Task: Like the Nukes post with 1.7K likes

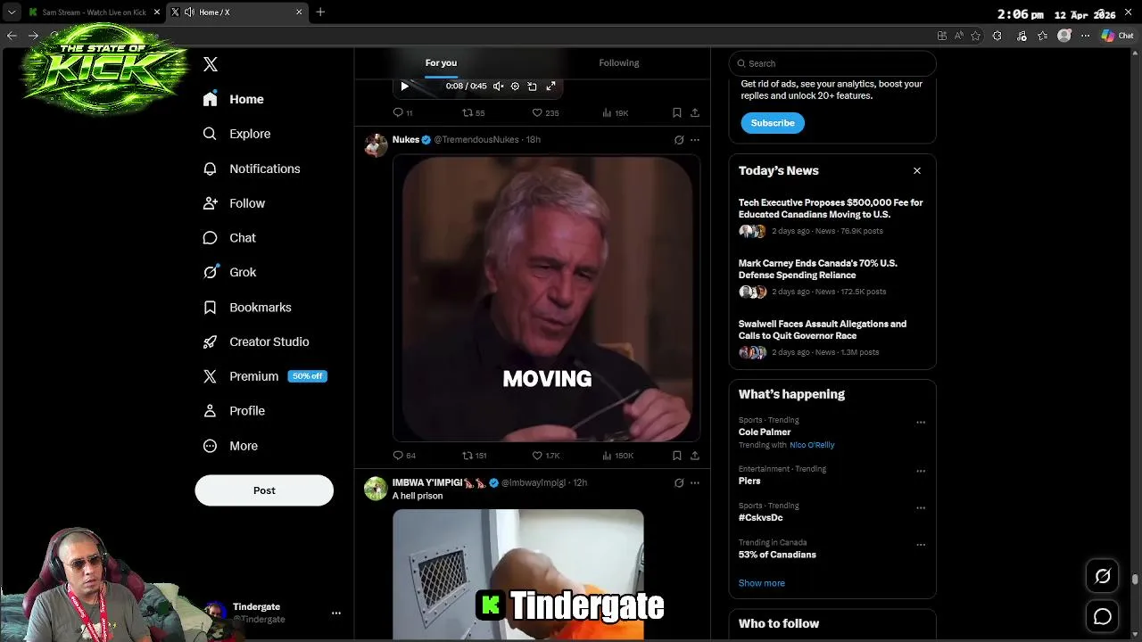Action: click(545, 456)
